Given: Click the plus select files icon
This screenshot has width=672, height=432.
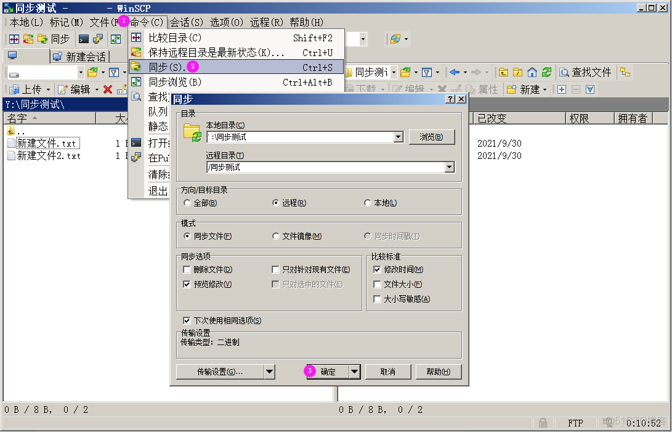Looking at the screenshot, I should pyautogui.click(x=562, y=89).
